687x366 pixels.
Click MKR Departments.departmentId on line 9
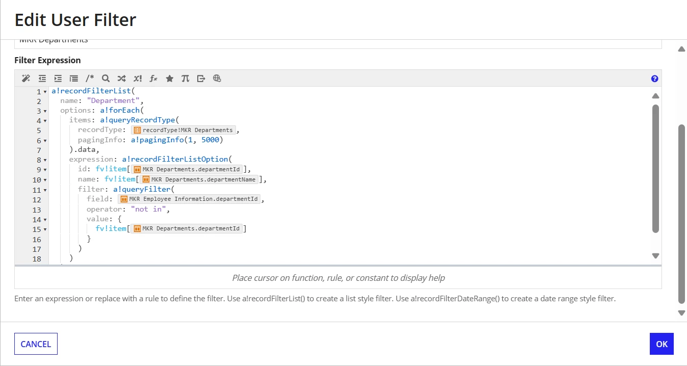(187, 169)
